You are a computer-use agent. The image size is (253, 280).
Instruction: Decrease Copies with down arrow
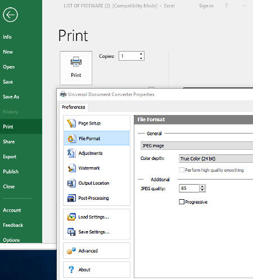click(x=141, y=58)
